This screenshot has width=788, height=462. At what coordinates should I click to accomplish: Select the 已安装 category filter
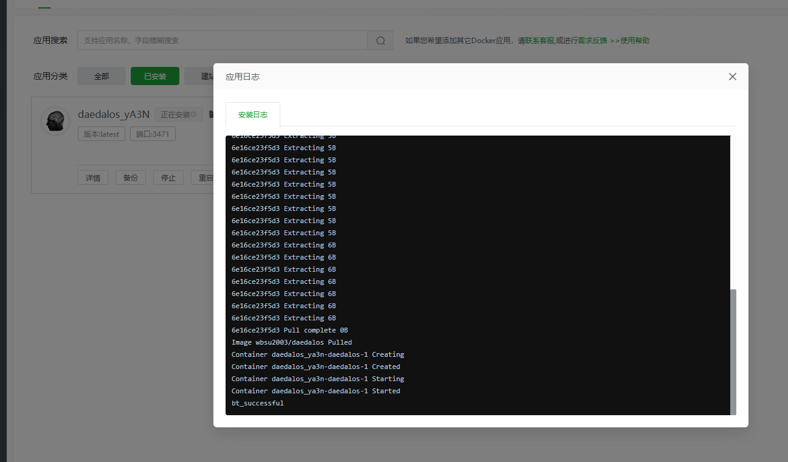154,76
